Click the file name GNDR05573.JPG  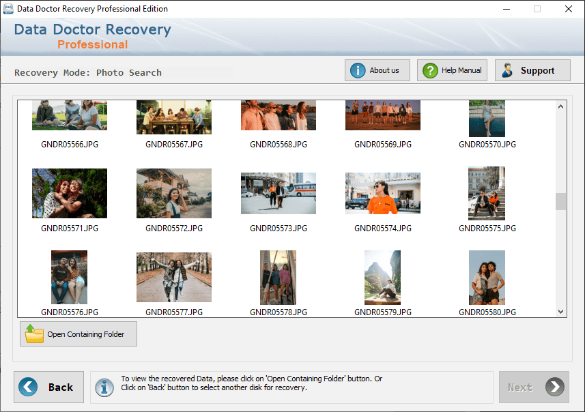(279, 229)
